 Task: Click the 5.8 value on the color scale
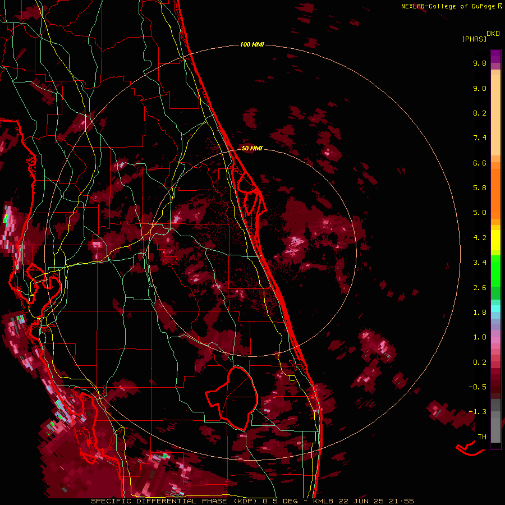point(480,188)
